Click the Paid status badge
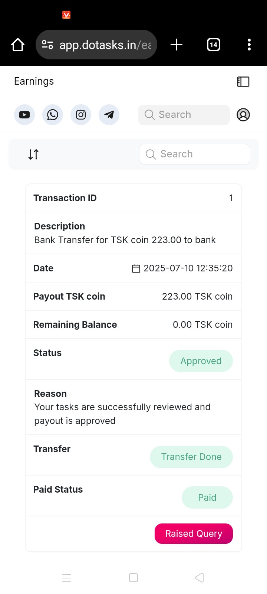 tap(207, 497)
